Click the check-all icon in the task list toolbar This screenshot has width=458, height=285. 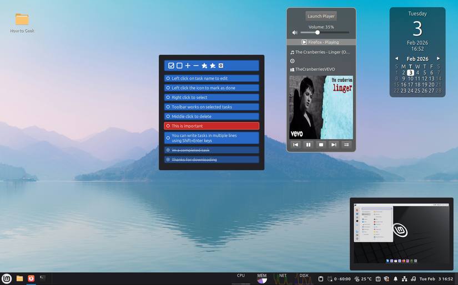171,65
